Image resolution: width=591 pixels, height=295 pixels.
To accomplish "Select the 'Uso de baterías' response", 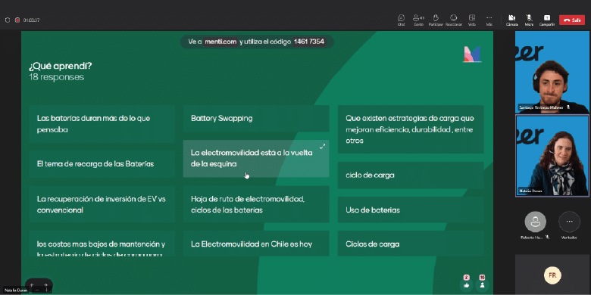I will point(411,210).
